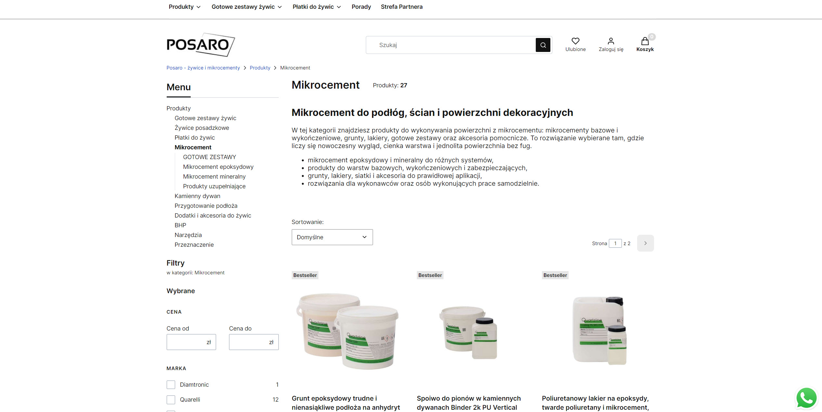Open Mikrocement epoksydowy subcategory

click(218, 167)
